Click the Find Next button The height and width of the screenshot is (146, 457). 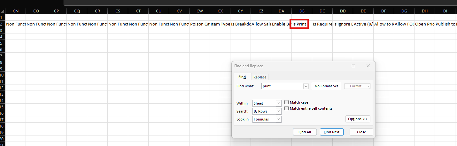331,132
